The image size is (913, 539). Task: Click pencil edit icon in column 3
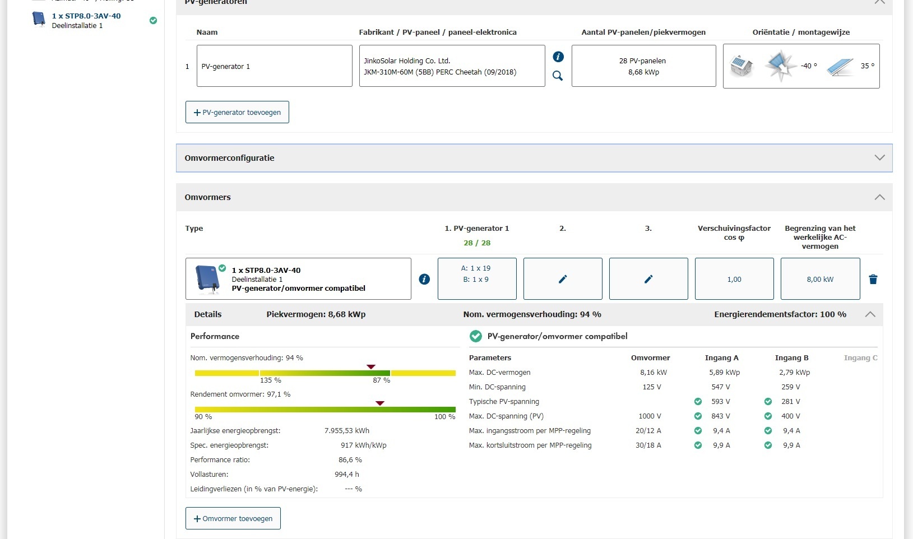pyautogui.click(x=648, y=279)
